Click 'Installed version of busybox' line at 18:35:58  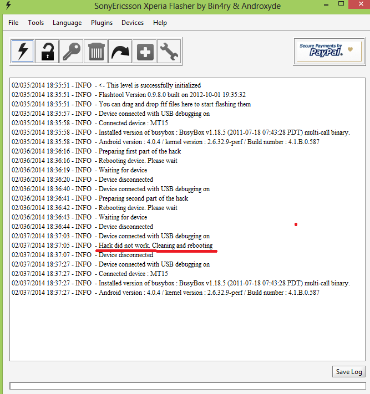(x=181, y=132)
